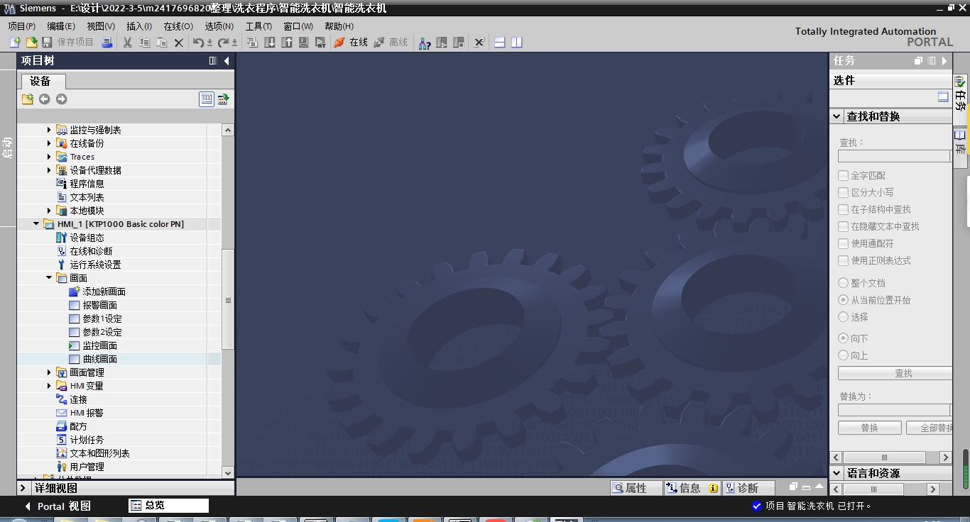Click the Open project toolbar icon
Screen dimensions: 970x522
pyautogui.click(x=31, y=43)
